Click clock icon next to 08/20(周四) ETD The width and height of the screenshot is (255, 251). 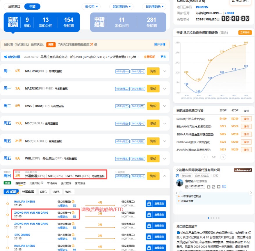[x=73, y=202]
